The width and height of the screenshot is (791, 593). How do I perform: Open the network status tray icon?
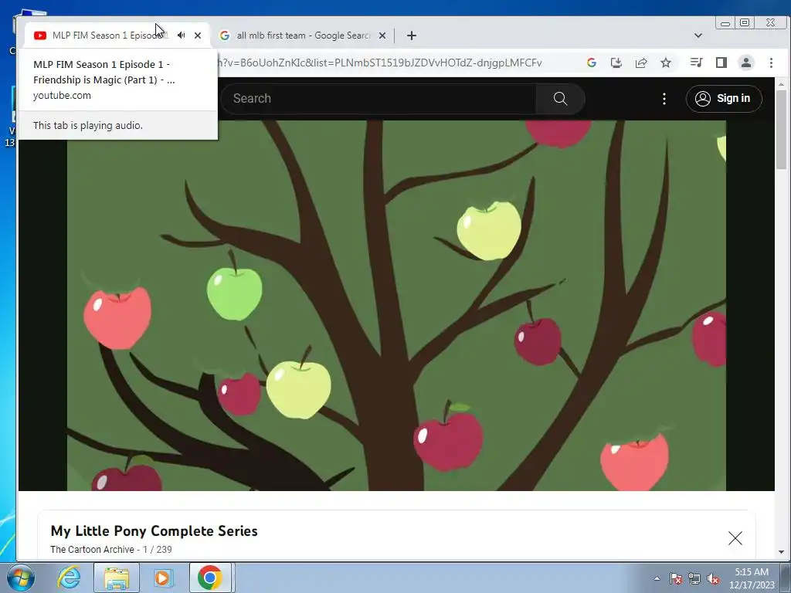[694, 578]
